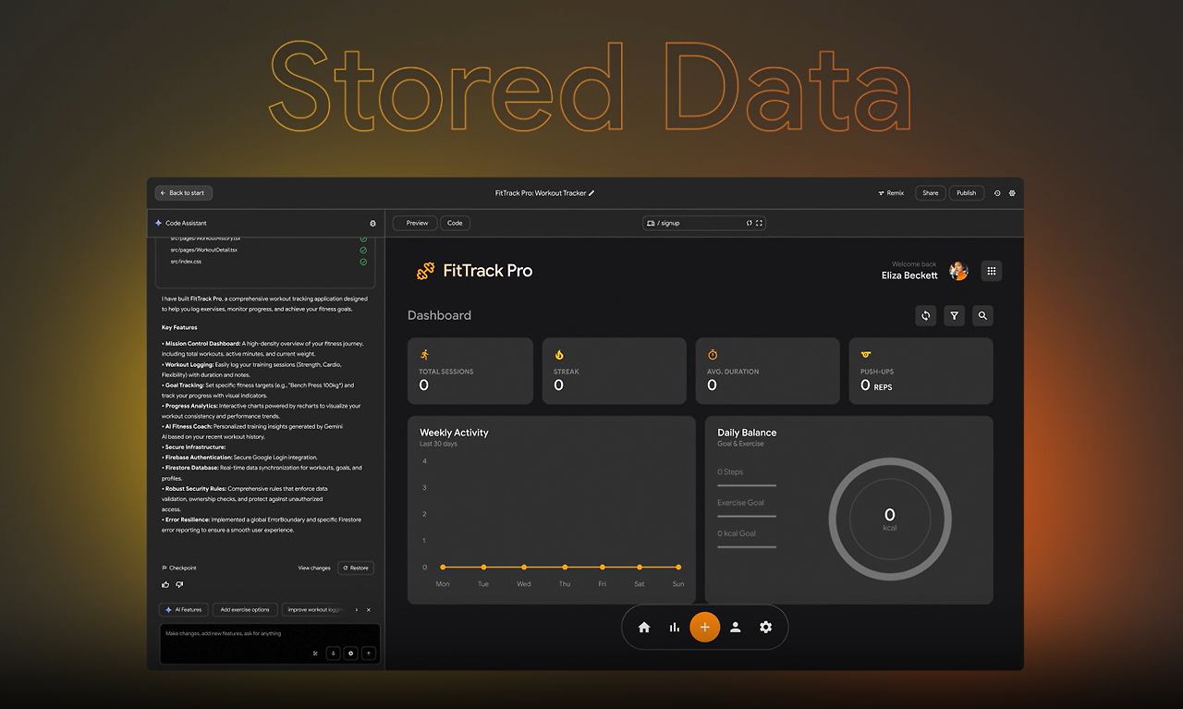The height and width of the screenshot is (709, 1183).
Task: Open settings gear in top bar
Action: tap(1012, 193)
